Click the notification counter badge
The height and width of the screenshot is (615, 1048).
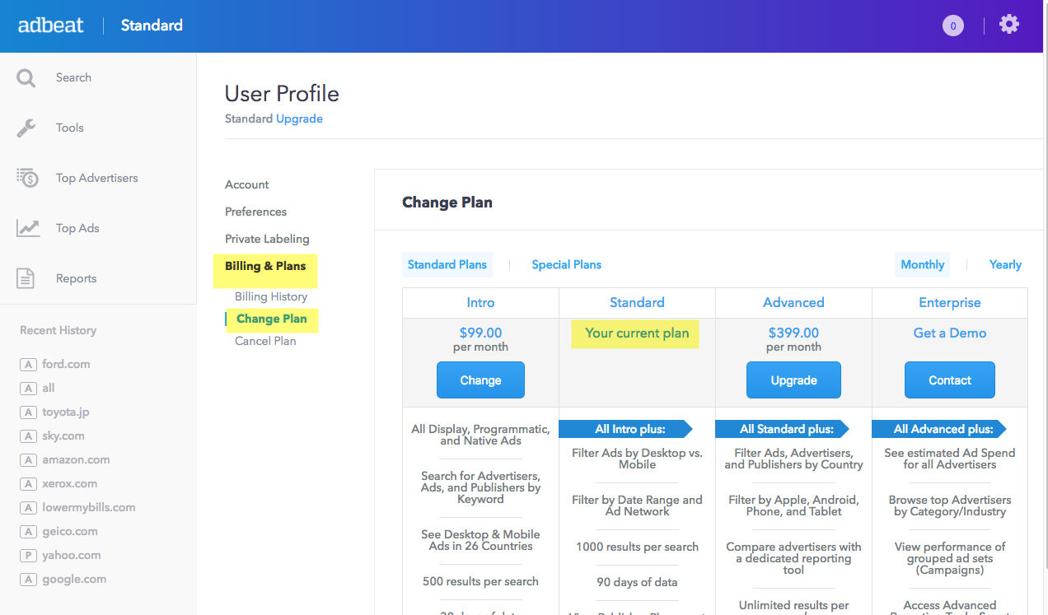(953, 26)
